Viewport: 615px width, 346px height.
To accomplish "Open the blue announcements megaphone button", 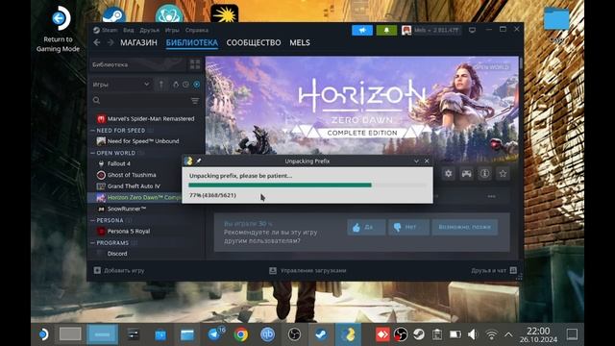I will point(362,30).
